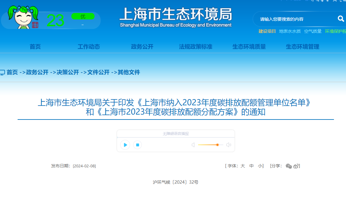Click the search magnifier icon
Screen dimensions: 346x197
341,19
